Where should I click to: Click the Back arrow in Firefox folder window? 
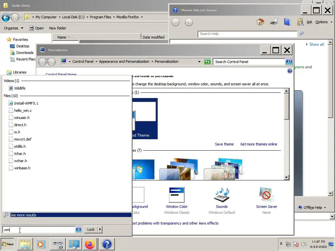(6, 17)
